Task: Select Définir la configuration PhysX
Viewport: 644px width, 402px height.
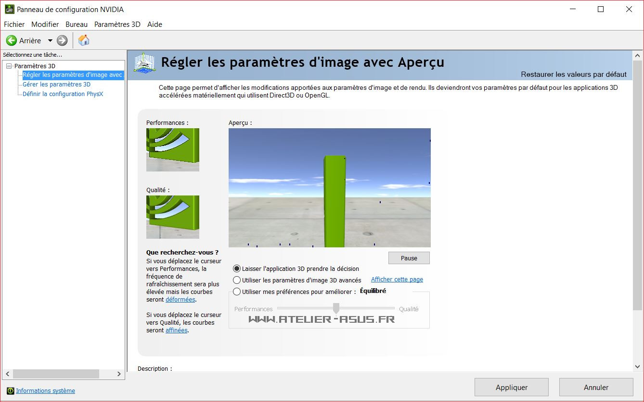Action: (63, 94)
